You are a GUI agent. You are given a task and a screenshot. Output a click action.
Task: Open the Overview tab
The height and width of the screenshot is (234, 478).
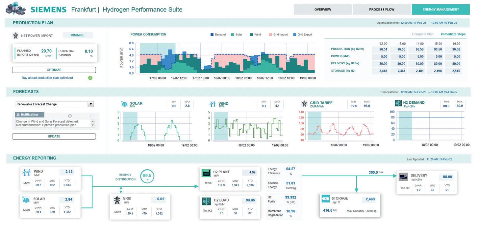323,10
